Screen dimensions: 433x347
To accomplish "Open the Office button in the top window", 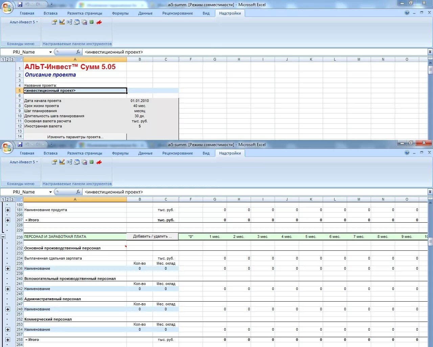I will point(7,7).
